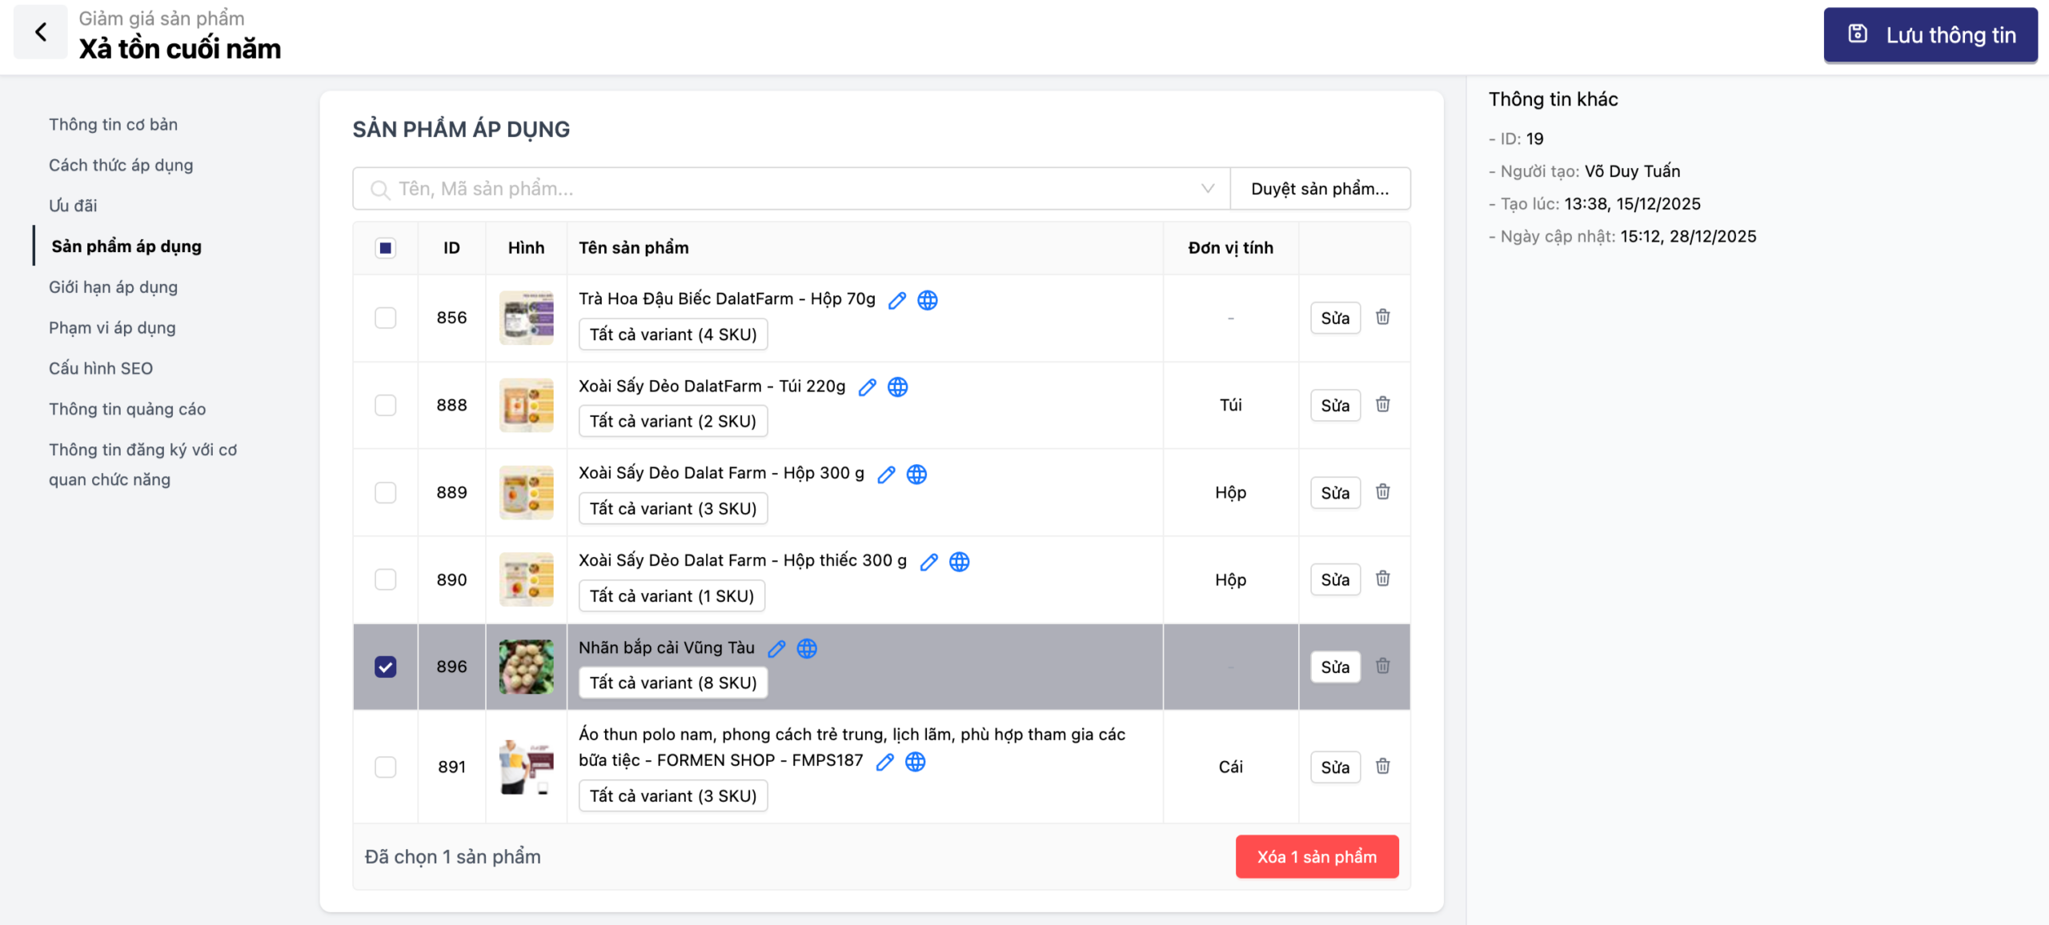Click the red 'Xóa 1 sản phẩm' button
Screen dimensions: 2049x925
(1316, 856)
